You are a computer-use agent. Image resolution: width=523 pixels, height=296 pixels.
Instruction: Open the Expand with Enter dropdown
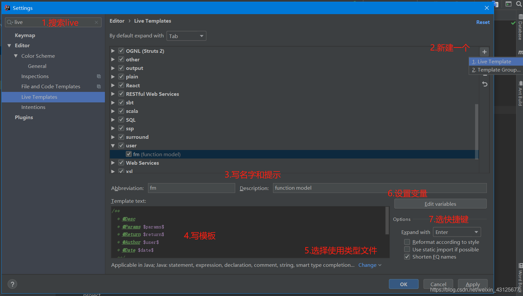457,232
